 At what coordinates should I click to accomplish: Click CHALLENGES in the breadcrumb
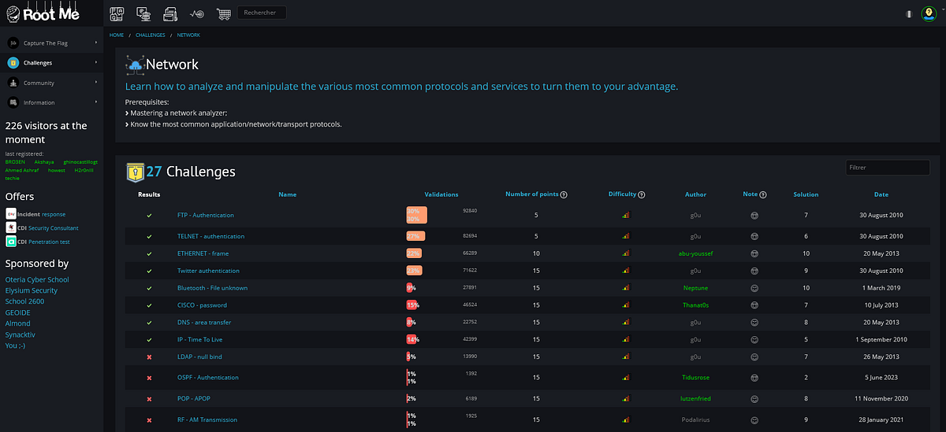(x=150, y=35)
